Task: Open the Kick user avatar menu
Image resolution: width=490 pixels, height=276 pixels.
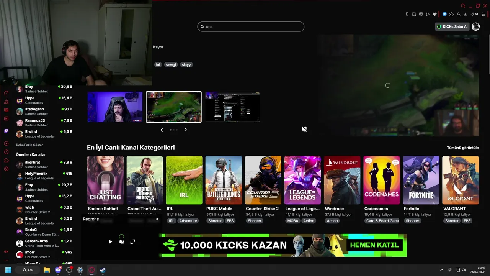Action: tap(475, 26)
